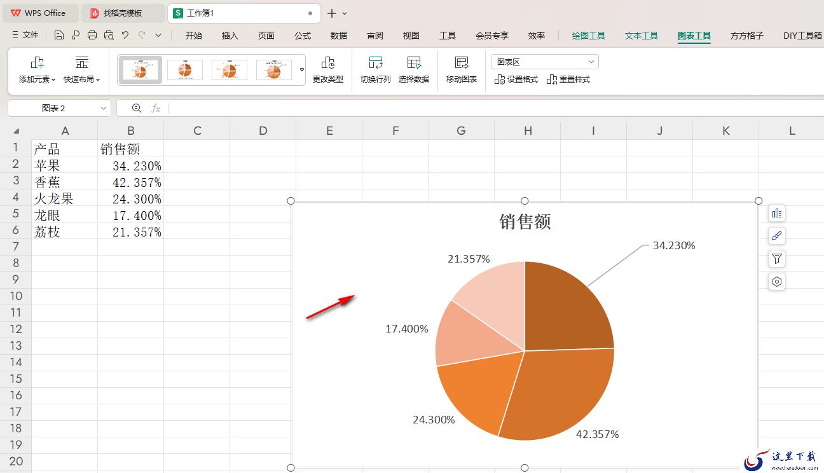Click the 选择数据 button
Viewport: 824px width, 473px height.
pos(414,70)
